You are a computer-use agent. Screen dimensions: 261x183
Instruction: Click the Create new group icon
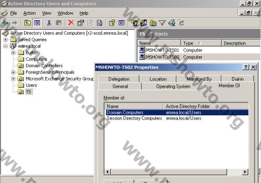pyautogui.click(x=144, y=23)
